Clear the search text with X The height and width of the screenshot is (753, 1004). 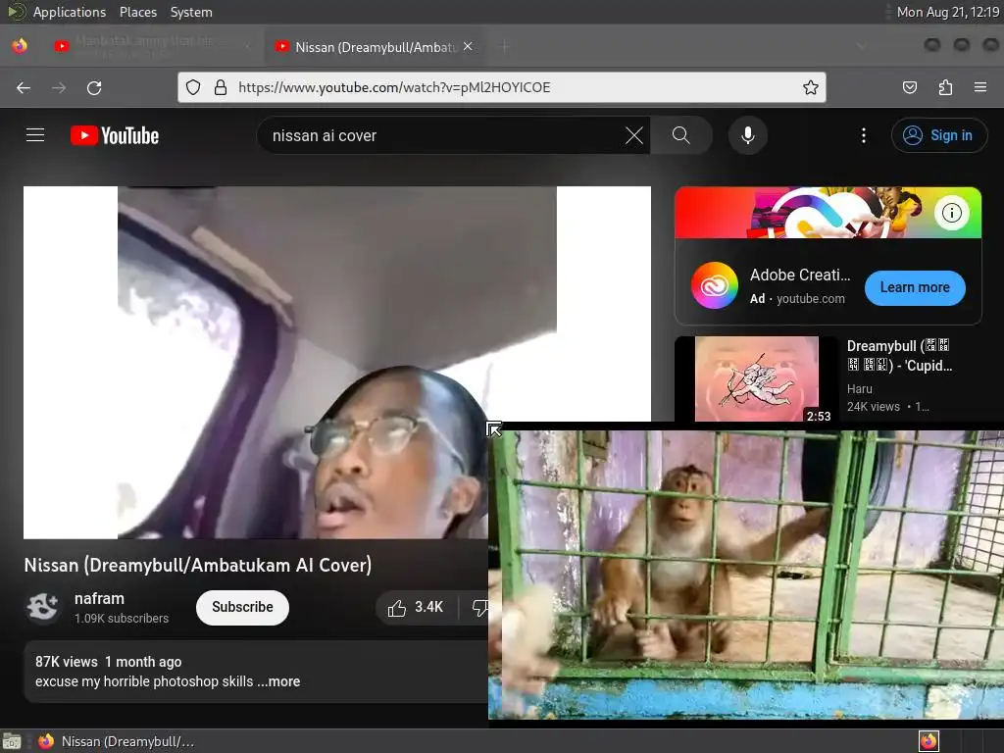tap(634, 135)
